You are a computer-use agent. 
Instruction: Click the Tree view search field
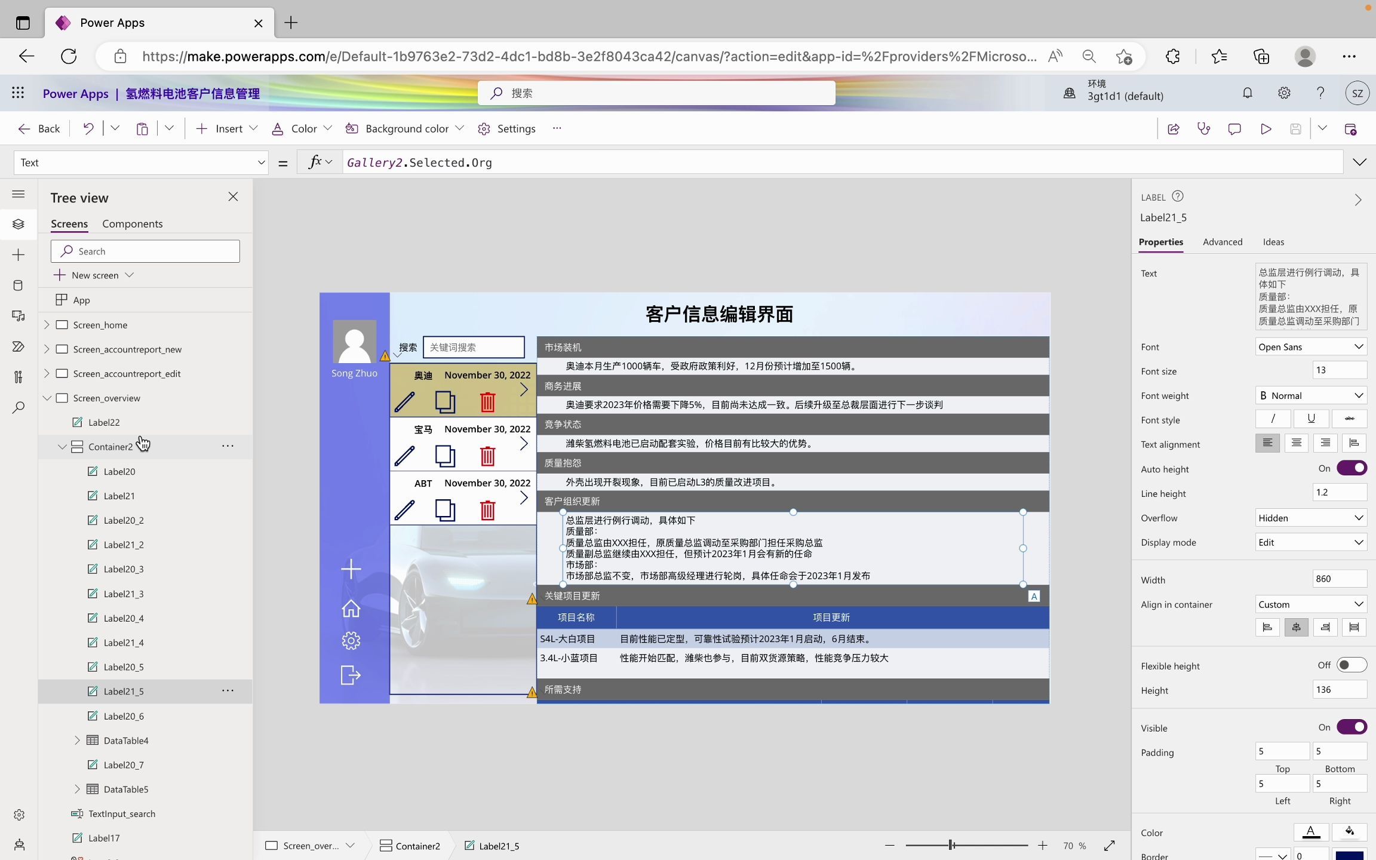pos(145,251)
